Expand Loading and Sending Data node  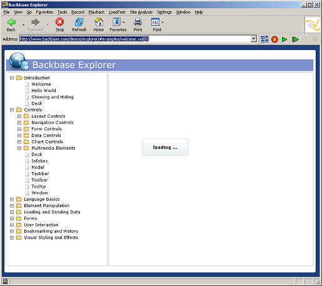[x=12, y=212]
